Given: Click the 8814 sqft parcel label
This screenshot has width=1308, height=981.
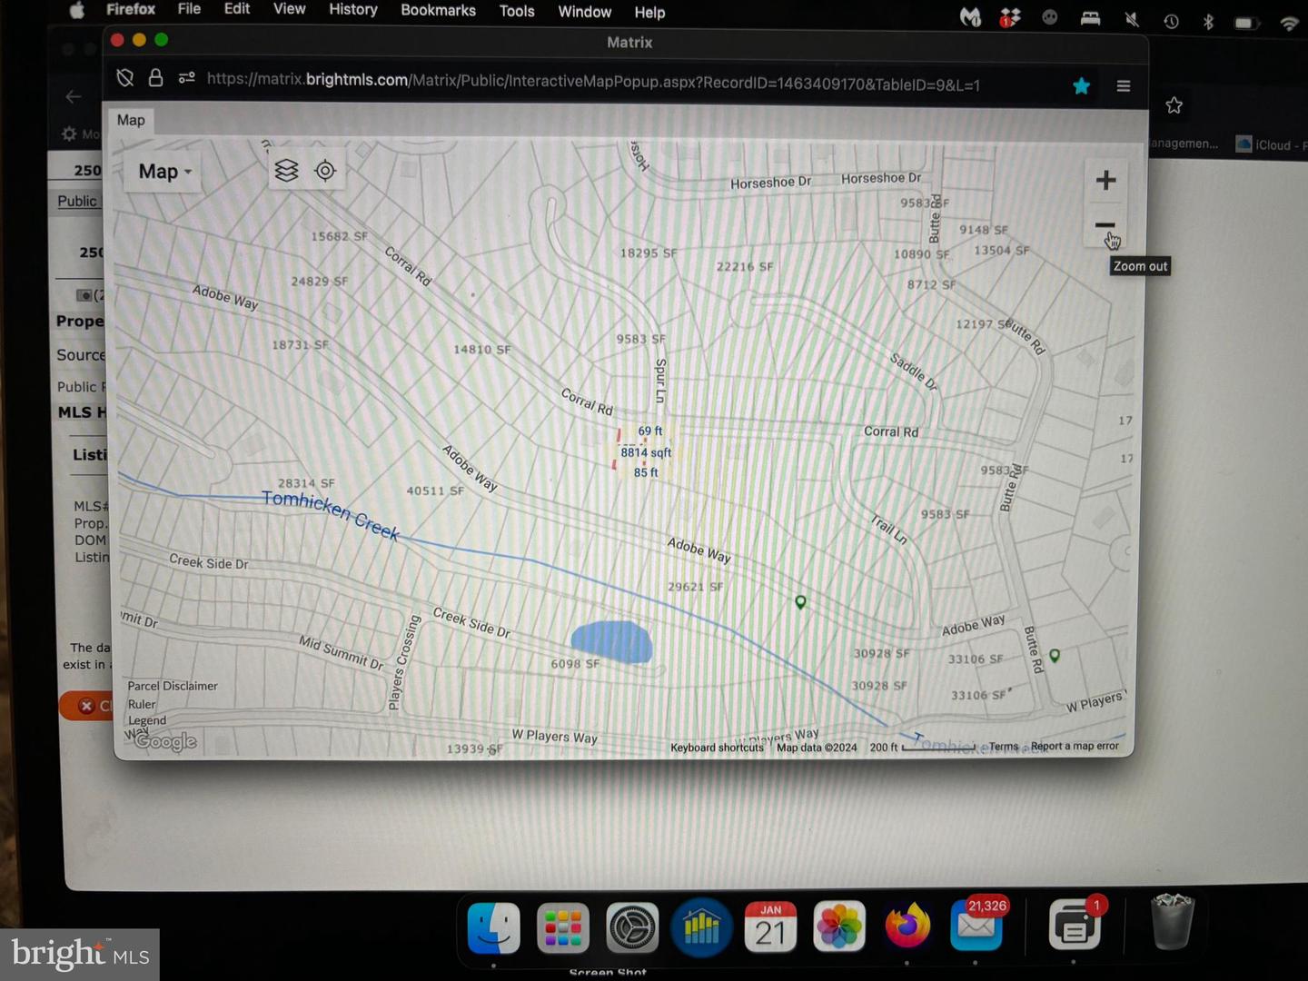Looking at the screenshot, I should pyautogui.click(x=646, y=452).
